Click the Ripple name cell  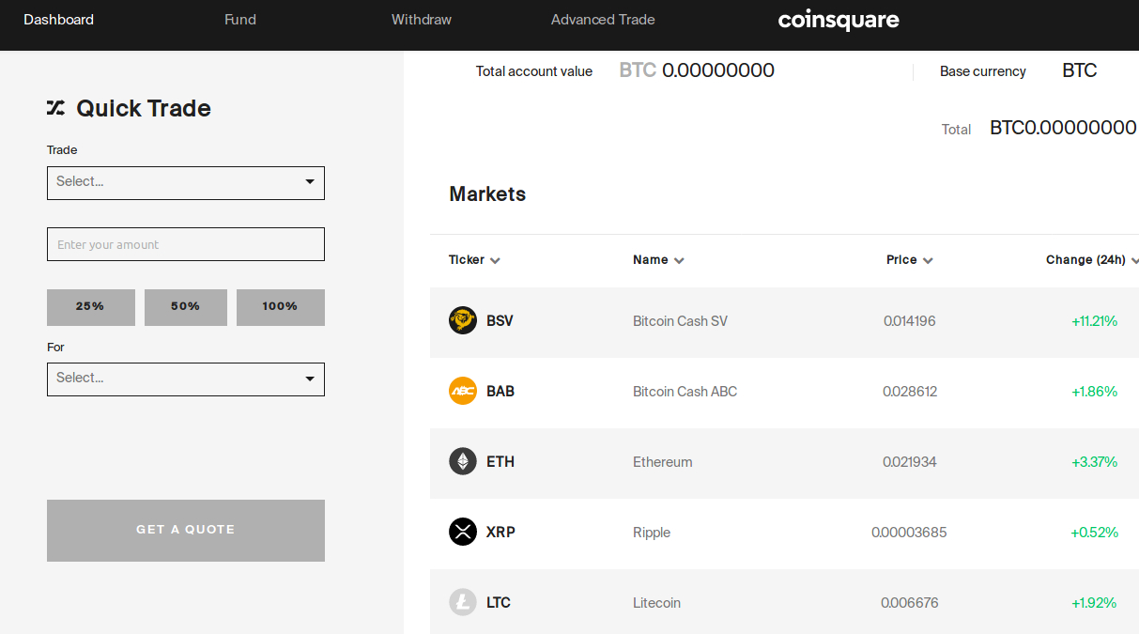[652, 533]
